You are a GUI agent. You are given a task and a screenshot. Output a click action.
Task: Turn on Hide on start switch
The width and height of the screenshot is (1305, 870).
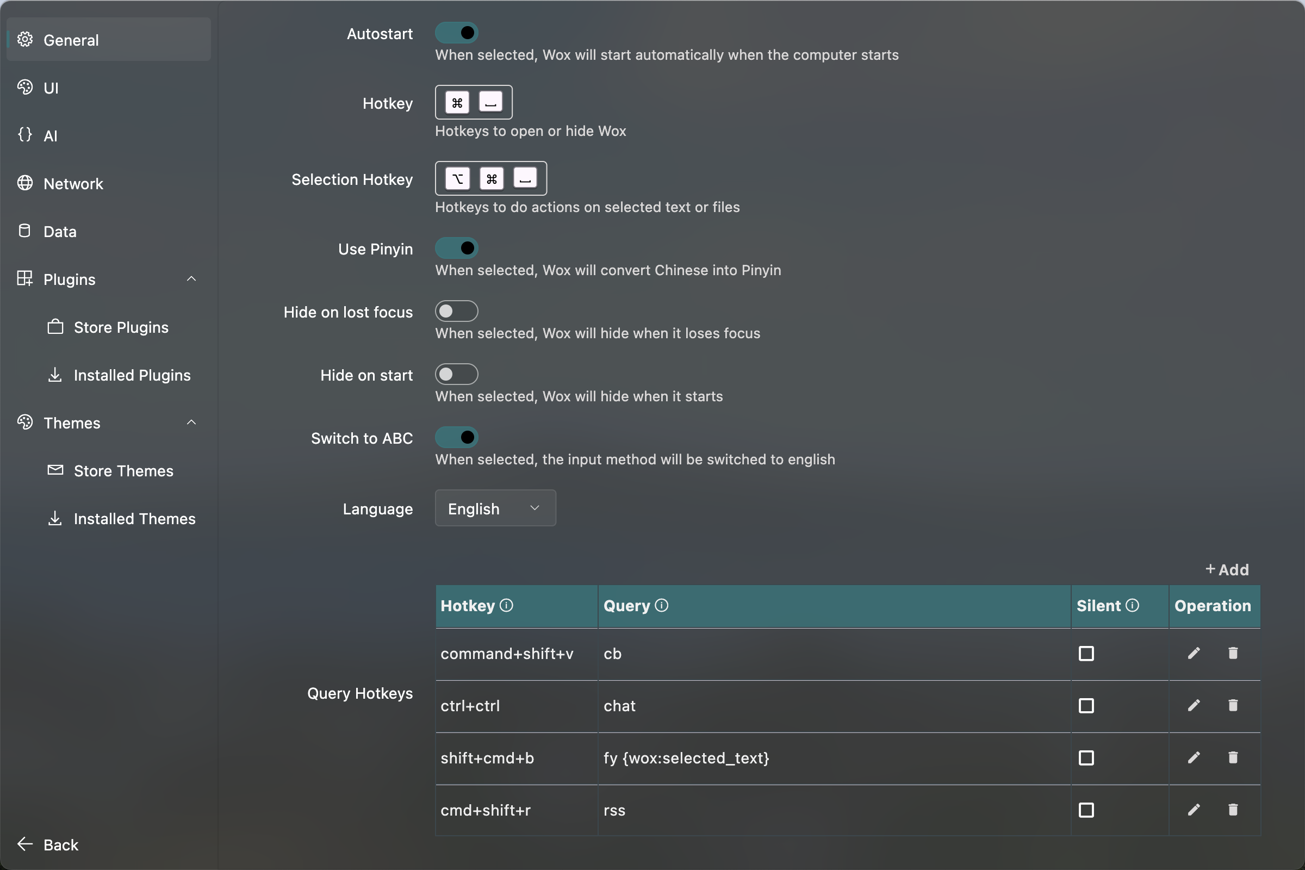[x=456, y=375]
